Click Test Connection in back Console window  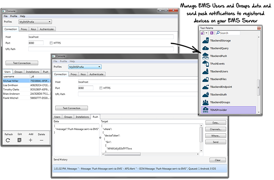(22, 63)
